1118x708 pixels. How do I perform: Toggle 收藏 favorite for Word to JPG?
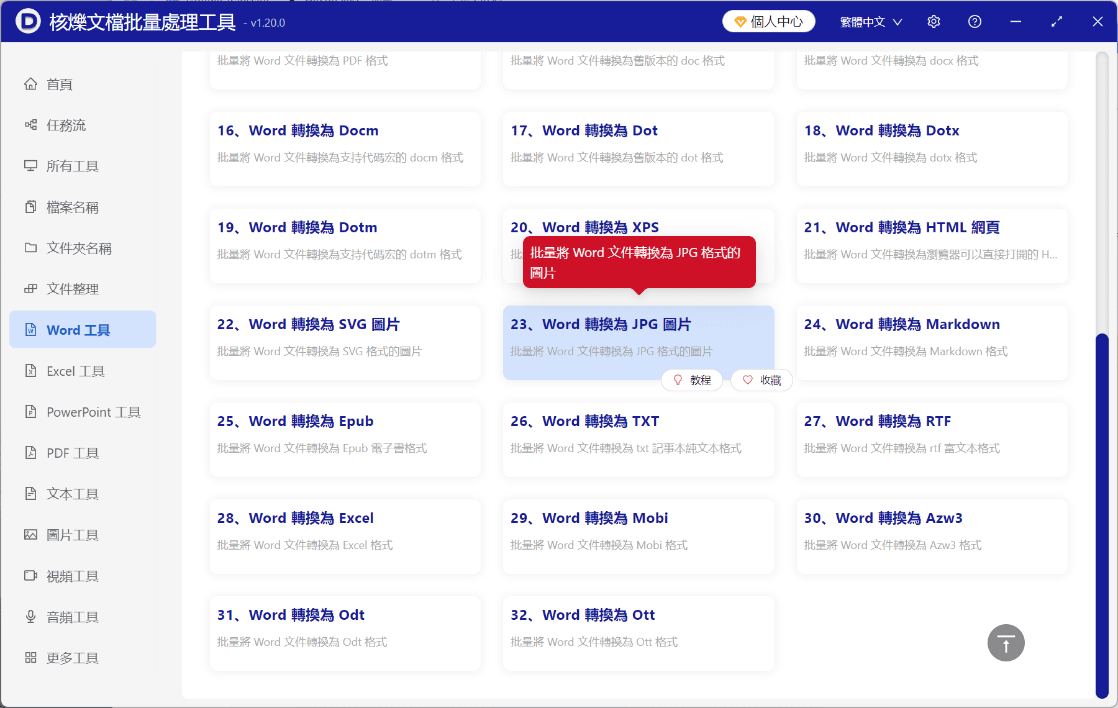click(x=761, y=380)
